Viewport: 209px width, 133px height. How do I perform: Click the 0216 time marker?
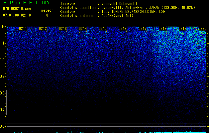(x=123, y=29)
